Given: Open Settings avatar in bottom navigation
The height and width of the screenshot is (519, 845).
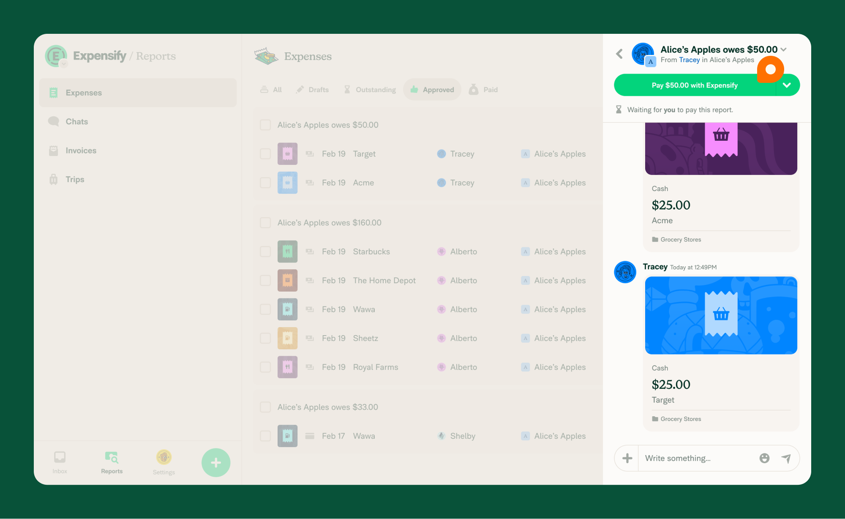Looking at the screenshot, I should (x=164, y=462).
